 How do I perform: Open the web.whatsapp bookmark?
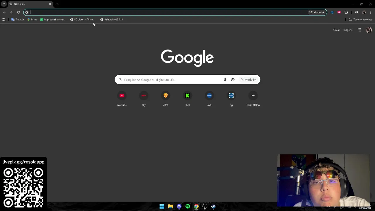tap(53, 19)
